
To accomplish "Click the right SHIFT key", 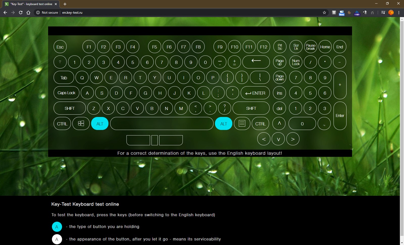I will click(251, 108).
